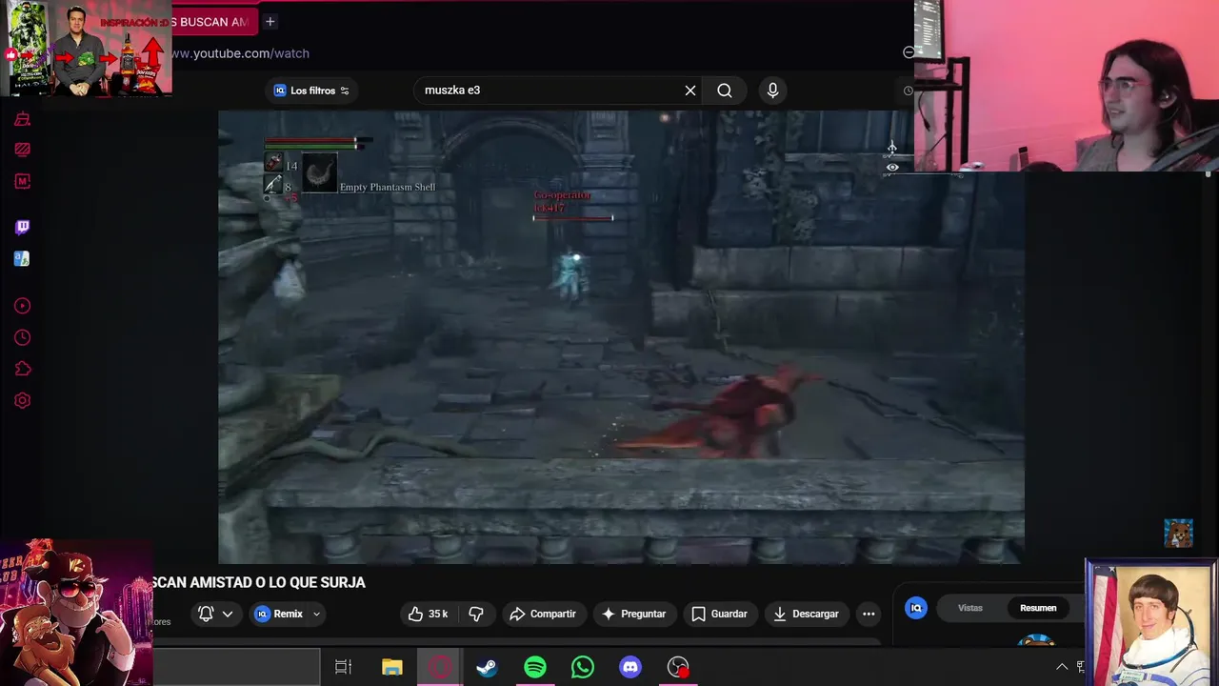Click the Remix button
The width and height of the screenshot is (1219, 686).
(x=278, y=614)
